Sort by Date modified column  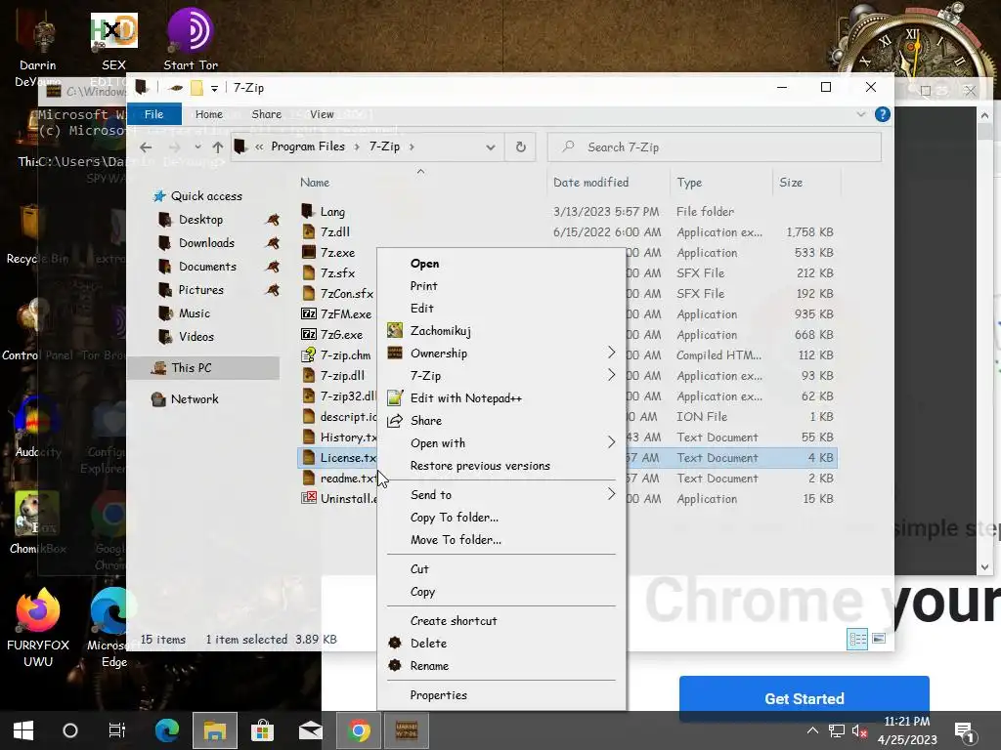point(591,183)
